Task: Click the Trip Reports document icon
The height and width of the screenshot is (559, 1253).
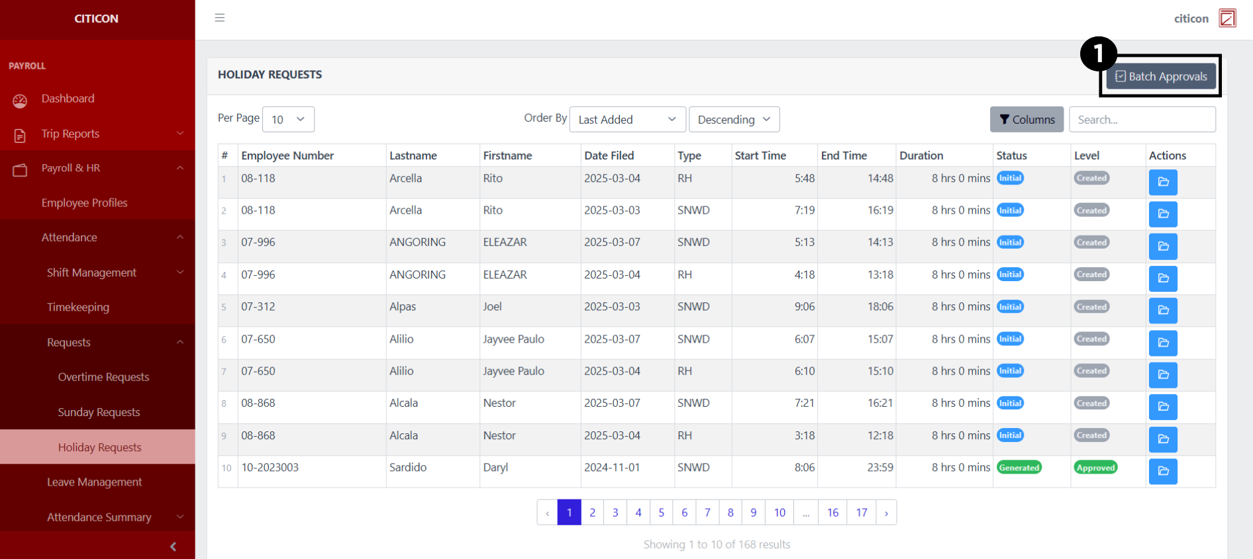Action: point(20,136)
